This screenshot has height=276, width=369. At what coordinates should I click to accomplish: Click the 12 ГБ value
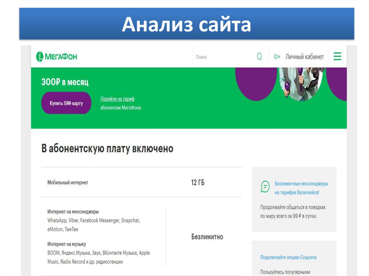(x=198, y=182)
